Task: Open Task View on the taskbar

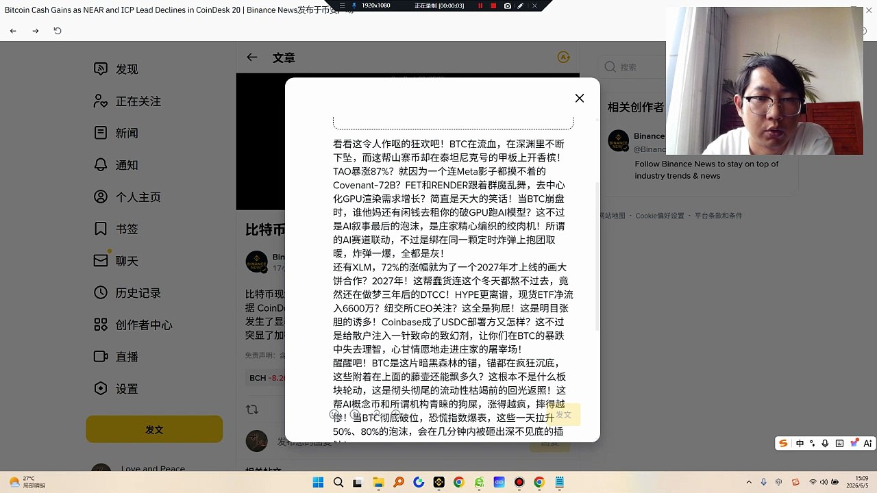Action: pyautogui.click(x=358, y=482)
